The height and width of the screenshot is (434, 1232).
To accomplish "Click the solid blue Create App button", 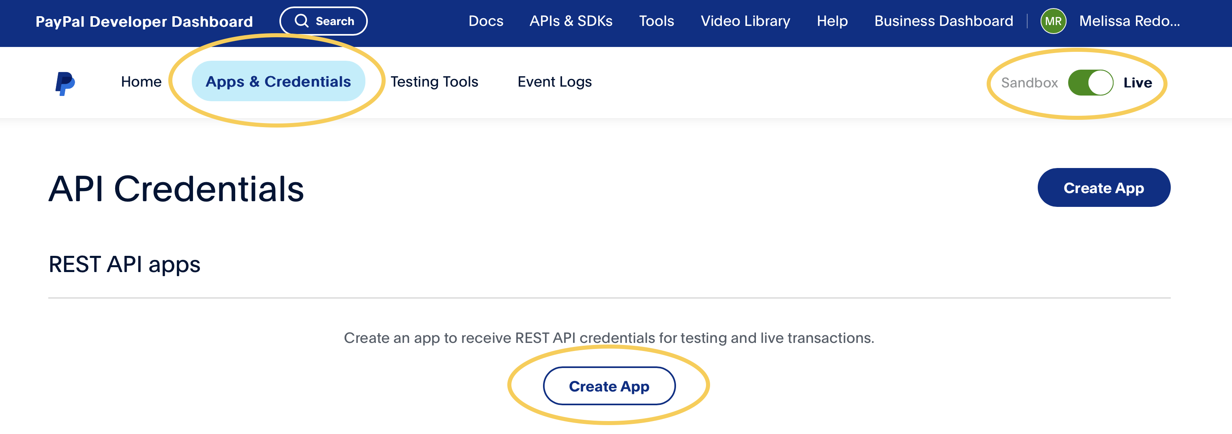I will [1103, 187].
